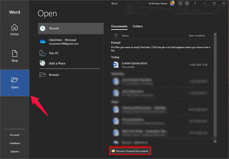Click the file type column icon
This screenshot has width=229, height=159.
(116, 36)
